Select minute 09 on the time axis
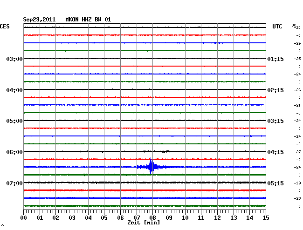The height and width of the screenshot is (230, 303). click(169, 218)
